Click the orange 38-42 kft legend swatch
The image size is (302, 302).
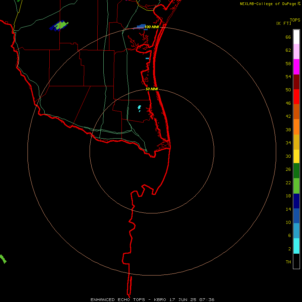(x=296, y=127)
